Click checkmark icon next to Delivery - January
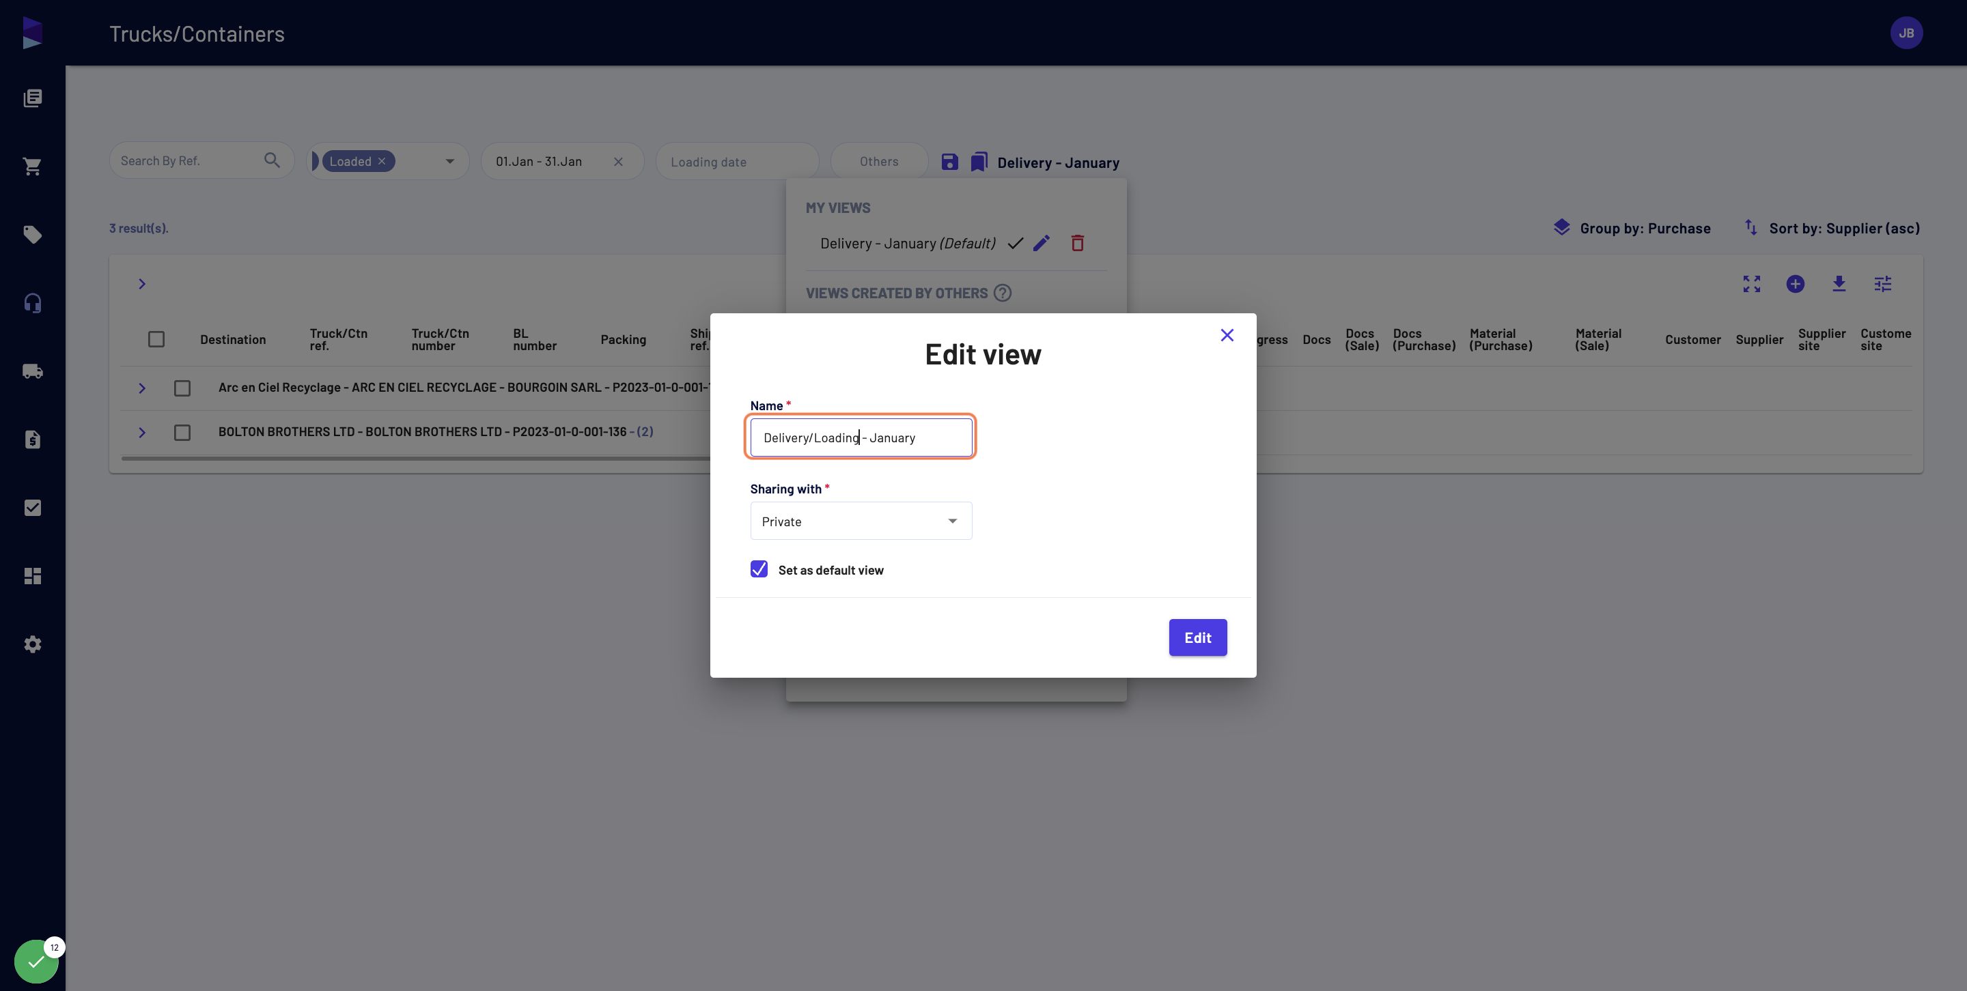The width and height of the screenshot is (1967, 991). click(x=1015, y=244)
